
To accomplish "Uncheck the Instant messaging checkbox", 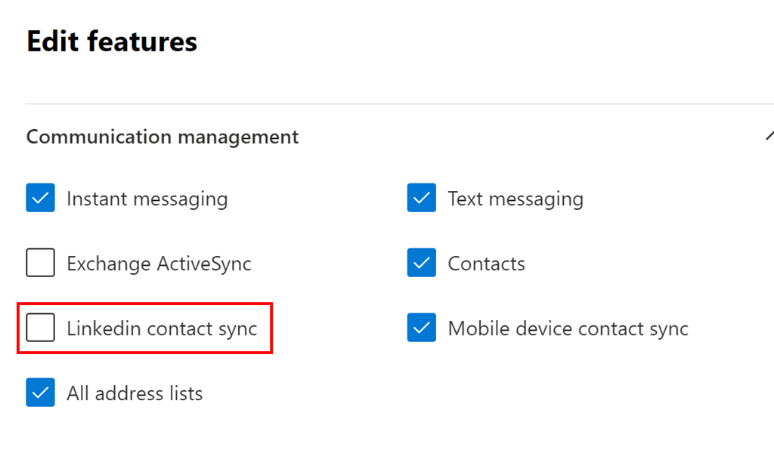I will pyautogui.click(x=40, y=199).
